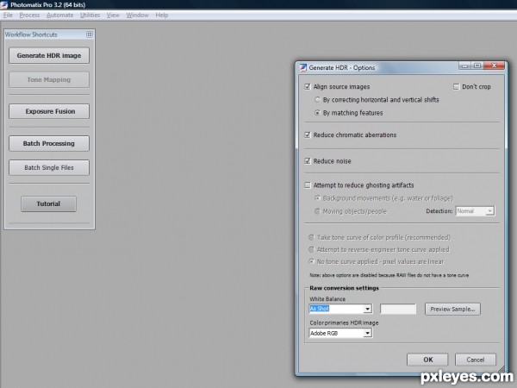The image size is (517, 388).
Task: Click the Preview Sample button
Action: (452, 310)
